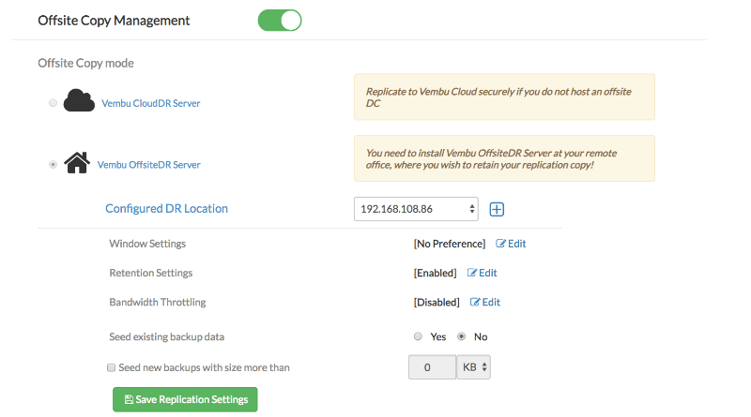
Task: Edit the Retention Settings
Action: click(x=483, y=273)
